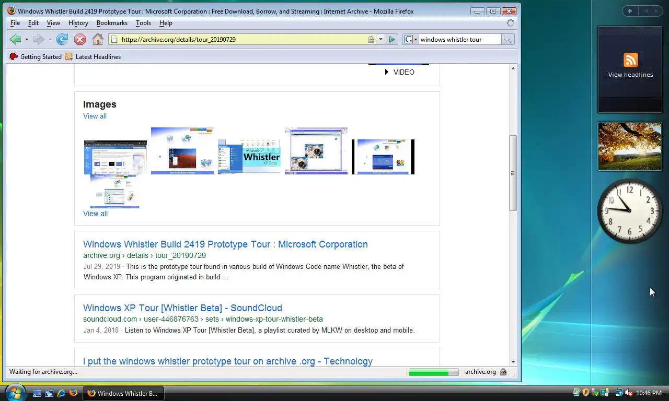Click the padlock icon in the status bar
The image size is (669, 401).
503,372
